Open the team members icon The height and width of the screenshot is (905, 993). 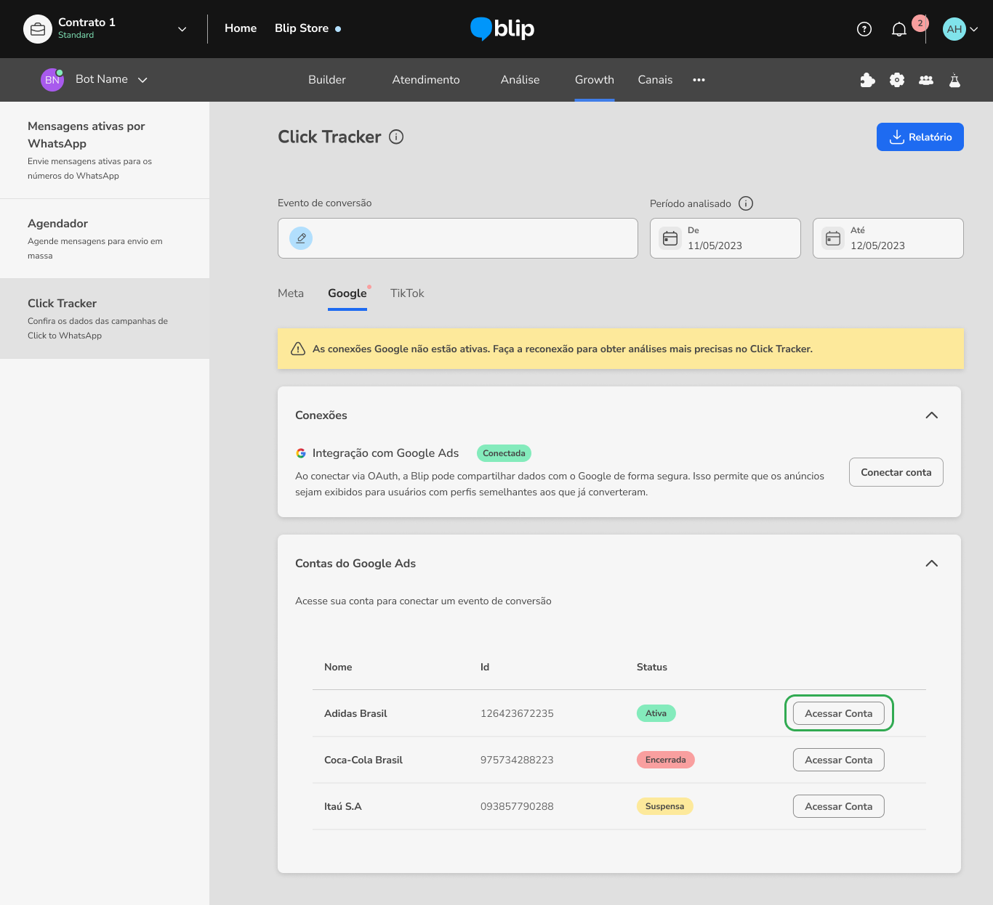tap(926, 80)
